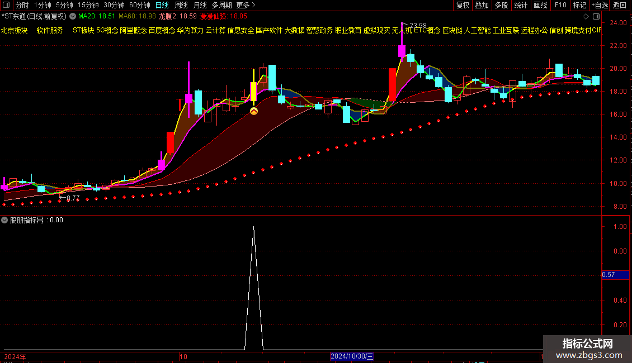Open the ST板块 concept link
Image resolution: width=632 pixels, height=363 pixels.
click(83, 30)
